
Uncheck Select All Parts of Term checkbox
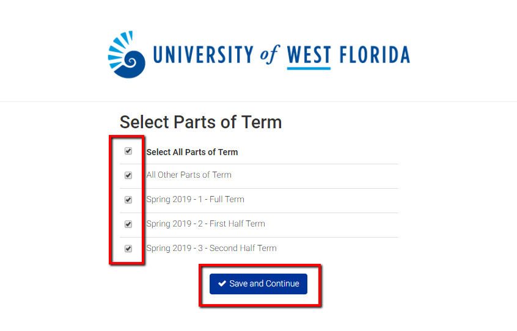click(128, 151)
